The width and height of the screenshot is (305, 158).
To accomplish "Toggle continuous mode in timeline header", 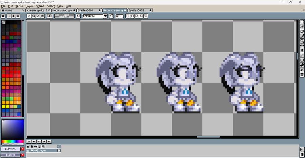I will [x=36, y=146].
